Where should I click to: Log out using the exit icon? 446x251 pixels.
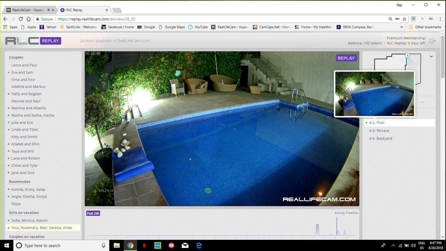pos(432,41)
